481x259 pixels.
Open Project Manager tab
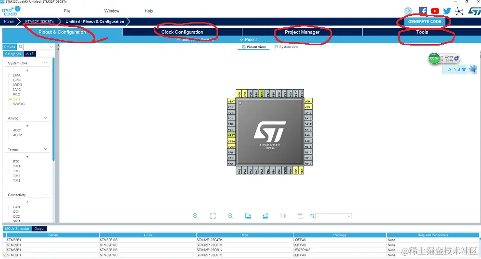click(x=302, y=32)
